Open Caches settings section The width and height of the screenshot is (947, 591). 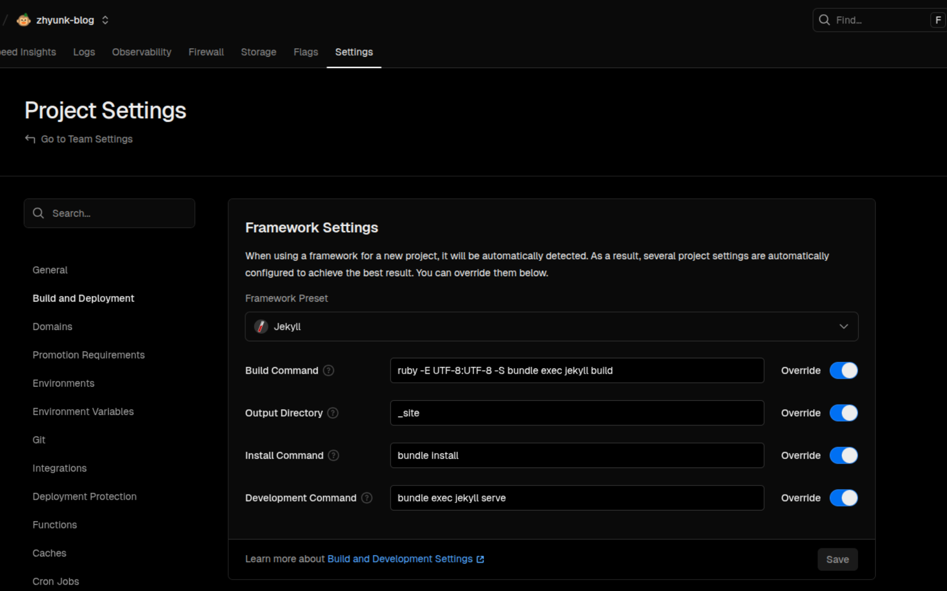point(49,553)
